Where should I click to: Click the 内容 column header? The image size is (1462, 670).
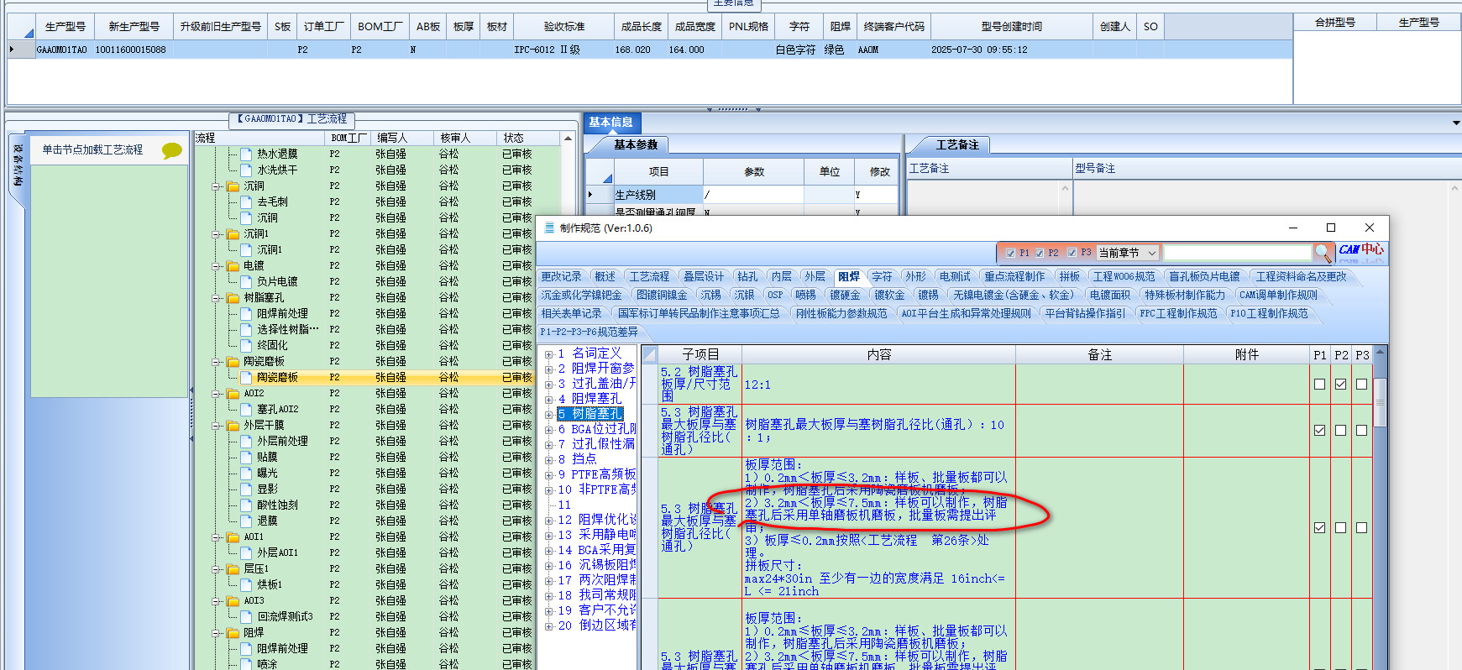tap(878, 355)
